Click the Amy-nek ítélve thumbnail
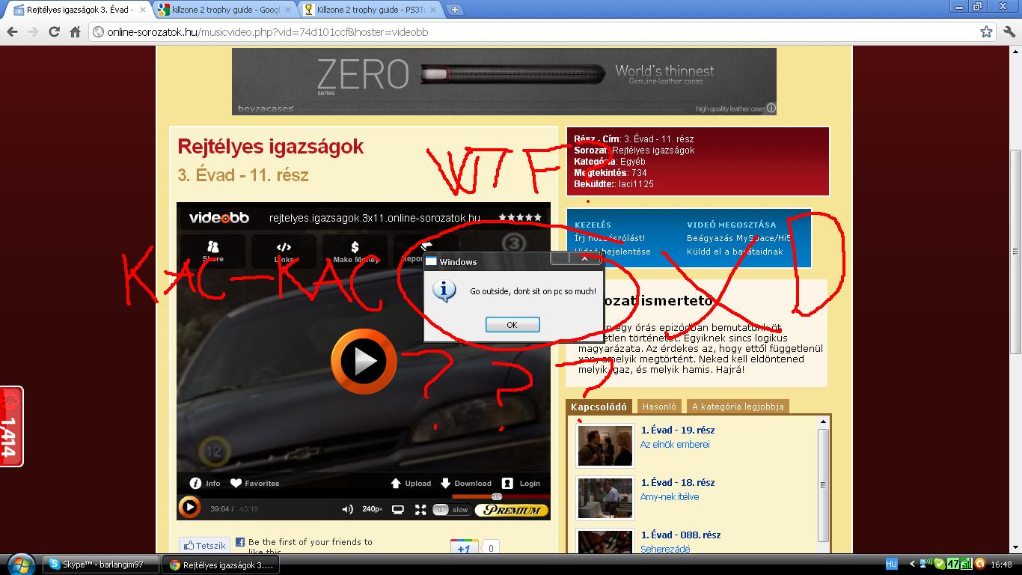1022x575 pixels. pos(605,497)
